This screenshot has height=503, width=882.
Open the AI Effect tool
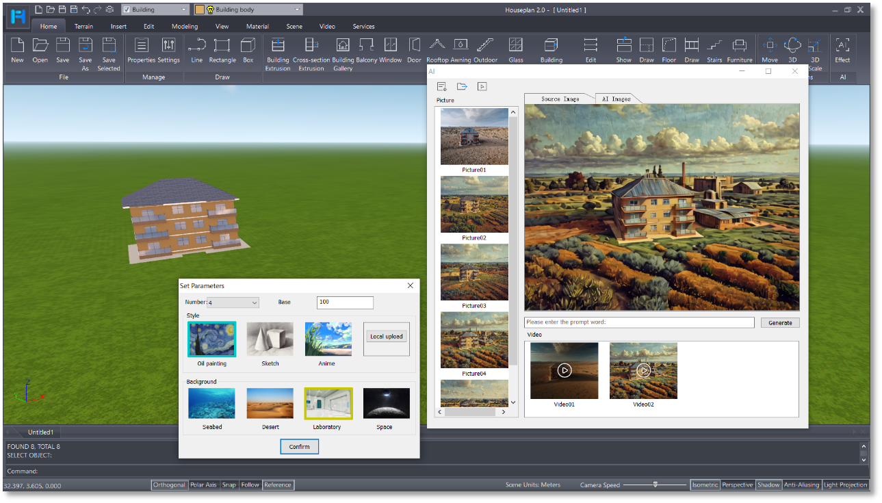842,49
